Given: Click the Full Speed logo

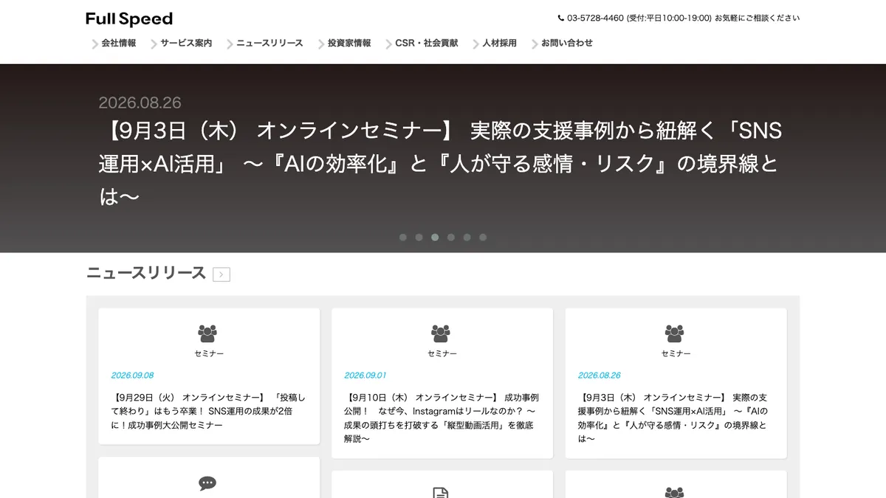Looking at the screenshot, I should [129, 19].
